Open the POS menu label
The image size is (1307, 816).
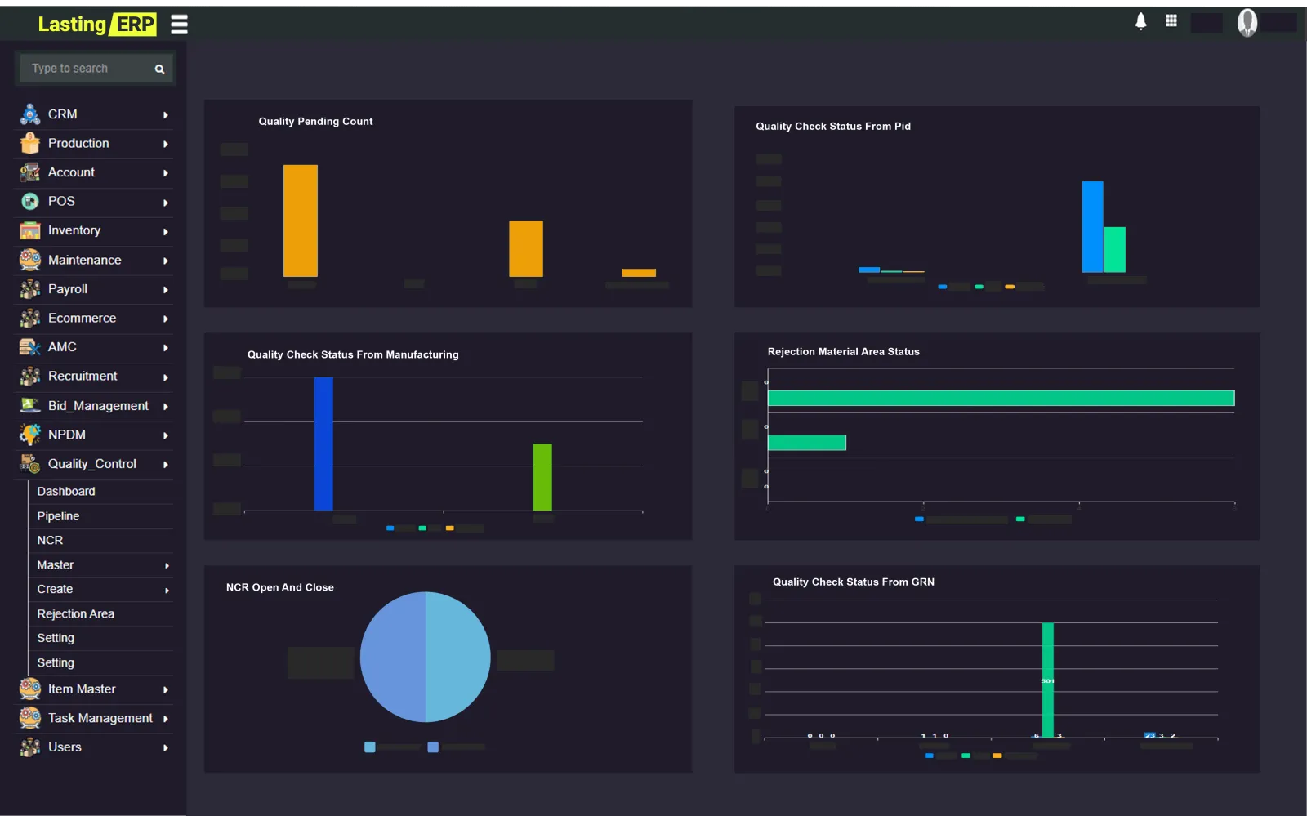tap(61, 202)
